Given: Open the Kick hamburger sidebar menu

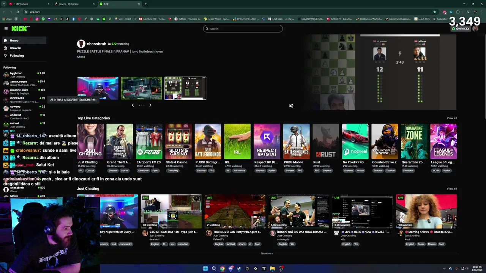Looking at the screenshot, I should (6, 29).
